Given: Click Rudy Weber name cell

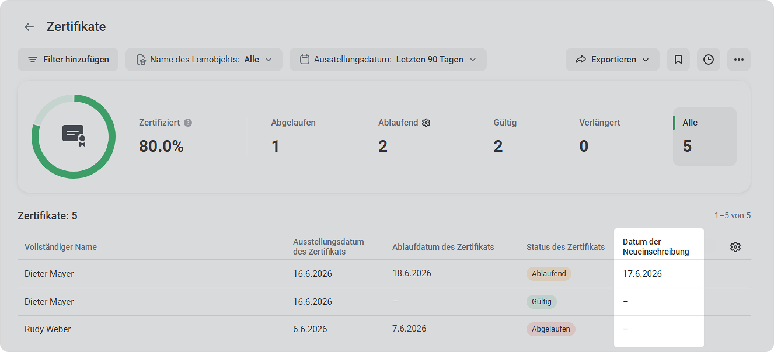Looking at the screenshot, I should coord(48,329).
